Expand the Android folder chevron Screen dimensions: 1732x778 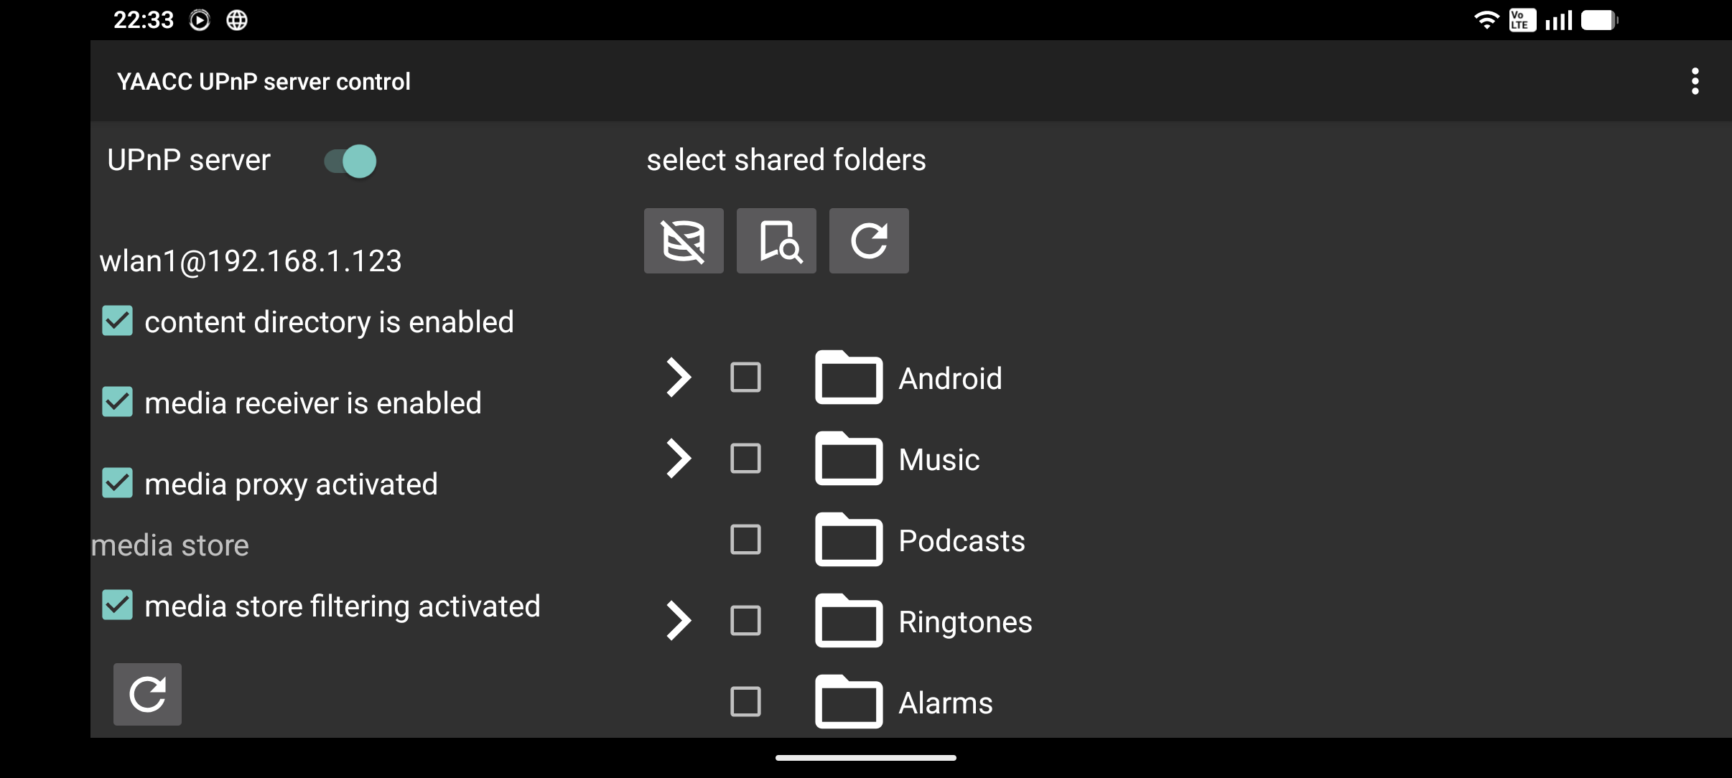tap(678, 378)
